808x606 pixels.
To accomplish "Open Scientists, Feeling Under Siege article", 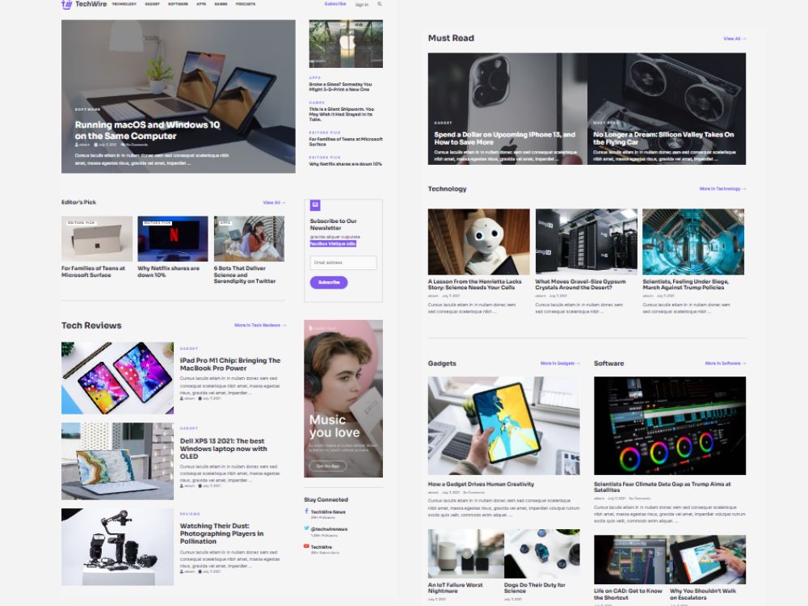I will point(685,284).
